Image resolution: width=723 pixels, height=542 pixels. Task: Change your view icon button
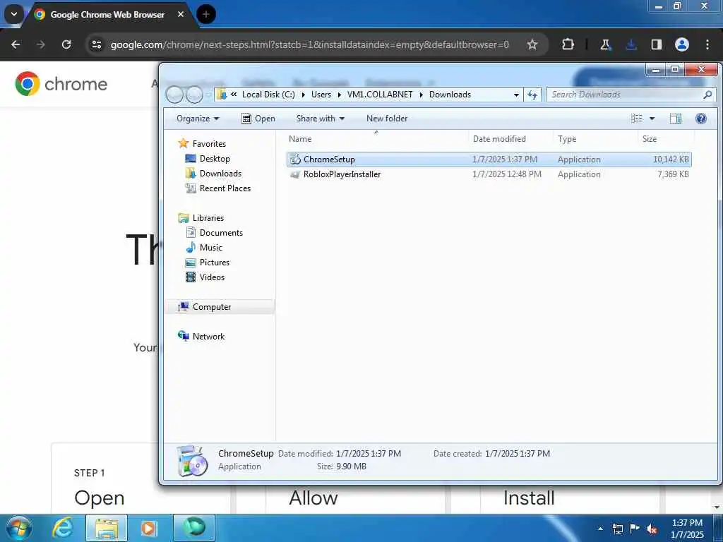pyautogui.click(x=637, y=119)
